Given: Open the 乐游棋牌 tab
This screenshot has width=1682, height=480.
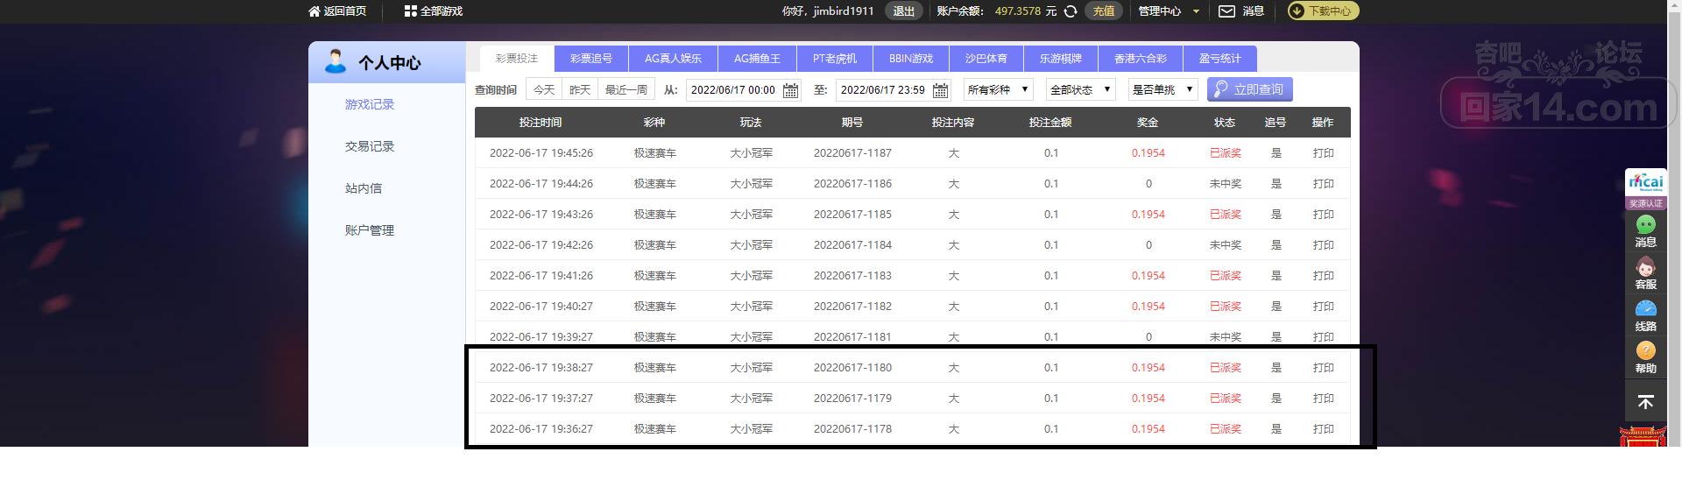Looking at the screenshot, I should pyautogui.click(x=1061, y=59).
